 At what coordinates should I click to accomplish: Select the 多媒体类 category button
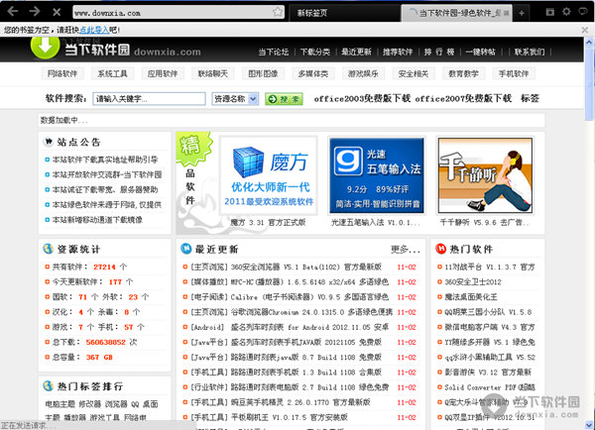click(x=313, y=73)
